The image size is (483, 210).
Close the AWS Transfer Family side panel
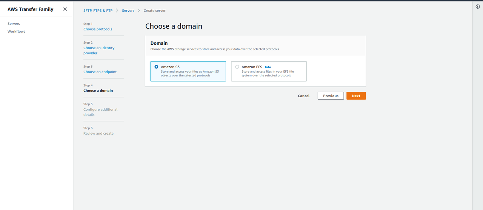65,9
